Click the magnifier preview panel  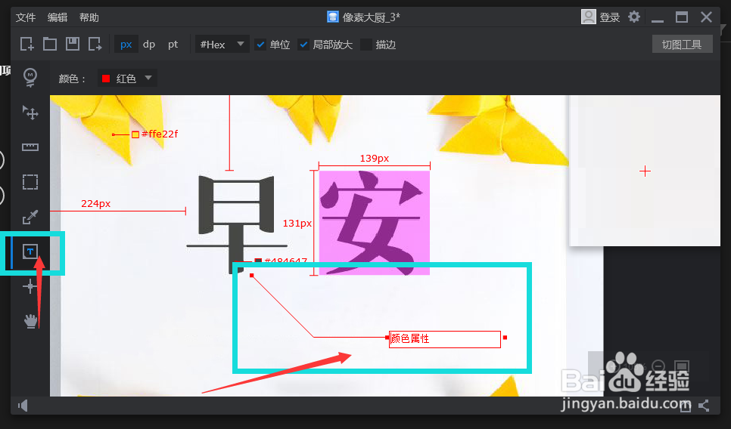[645, 171]
